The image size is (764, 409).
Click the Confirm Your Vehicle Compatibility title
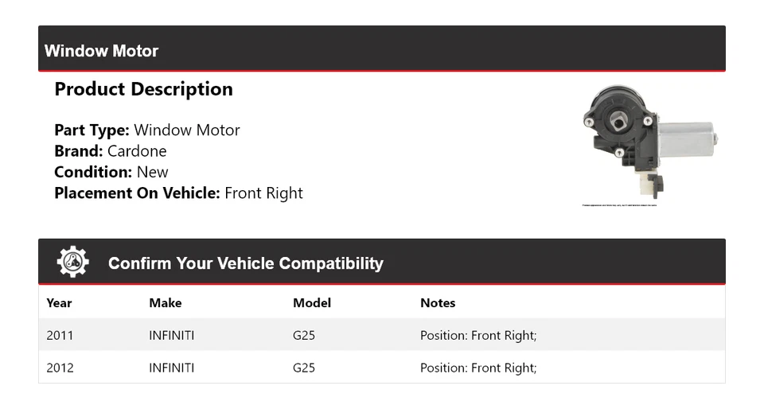pos(245,263)
